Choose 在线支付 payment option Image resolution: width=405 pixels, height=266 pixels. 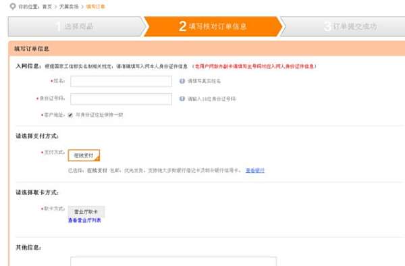(x=84, y=155)
